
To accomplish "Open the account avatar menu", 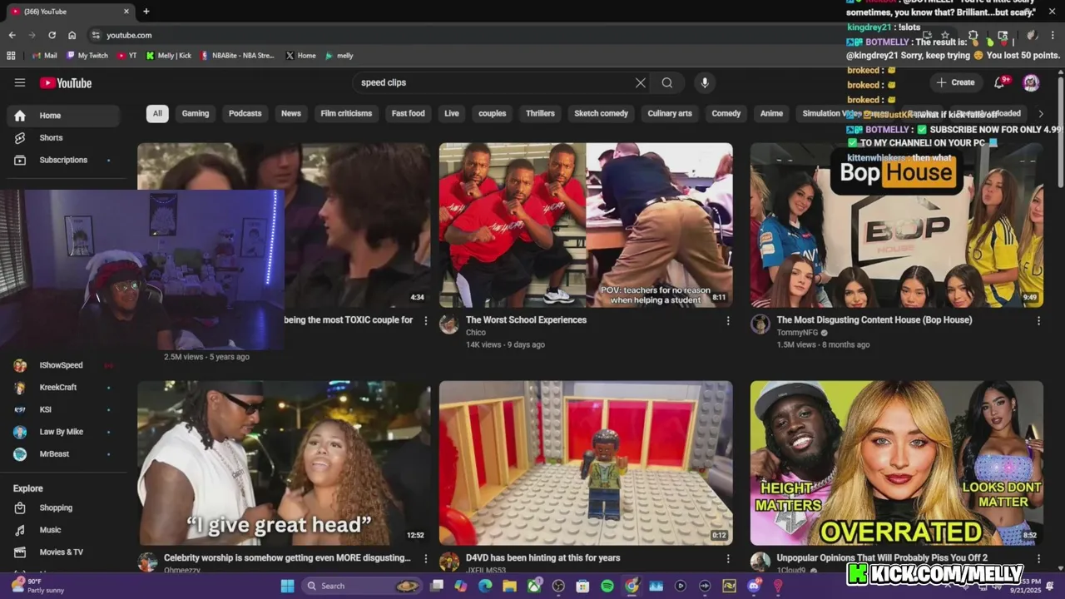I will pos(1031,82).
